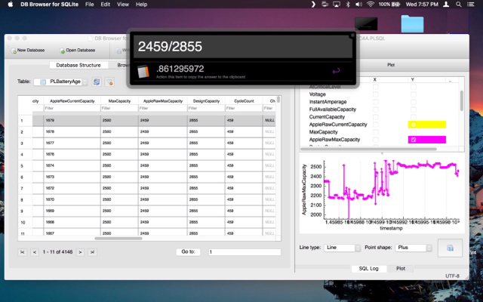The width and height of the screenshot is (483, 302).
Task: Sort by AppleRawCurrentCapacity column header
Action: [x=72, y=101]
